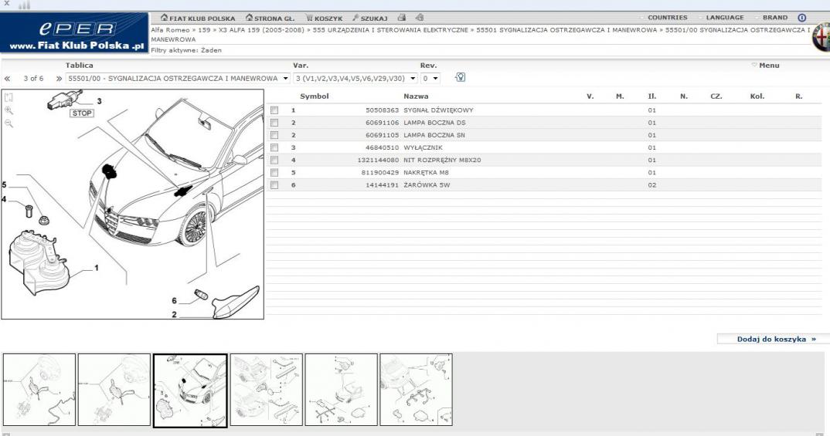Click the info icon beside BRAND
830x436 pixels.
click(x=801, y=18)
